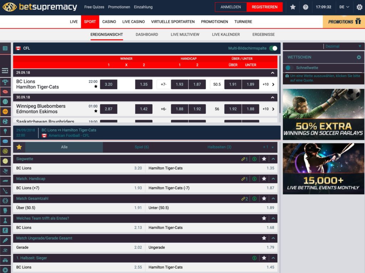Image resolution: width=365 pixels, height=273 pixels.
Task: Open the Free Quizes link
Action: coord(94,7)
